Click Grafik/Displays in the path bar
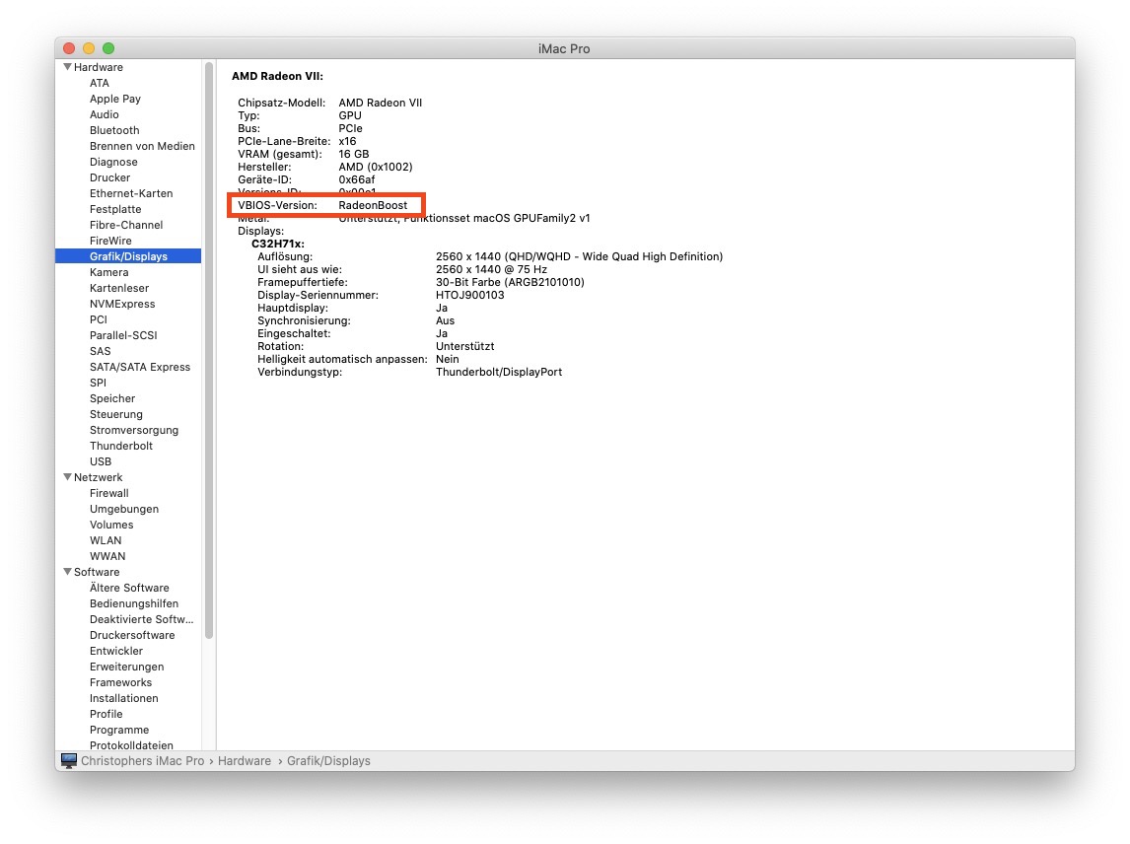This screenshot has height=844, width=1130. tap(328, 761)
